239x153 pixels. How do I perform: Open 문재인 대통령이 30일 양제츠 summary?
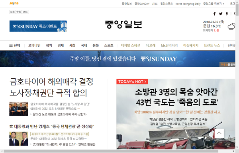59,139
